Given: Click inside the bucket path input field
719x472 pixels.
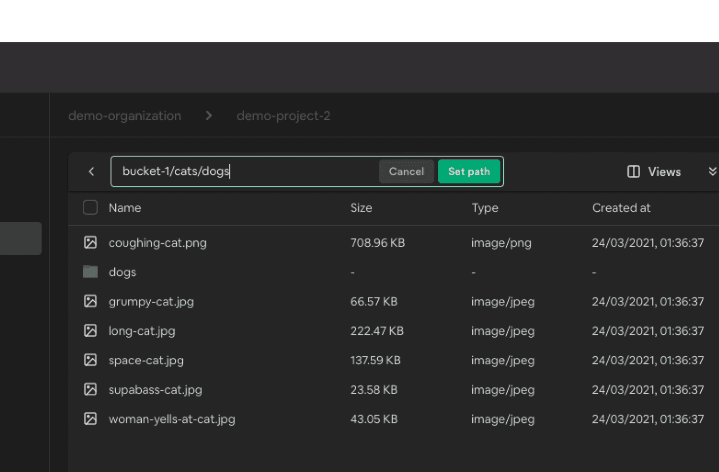Looking at the screenshot, I should tap(246, 171).
